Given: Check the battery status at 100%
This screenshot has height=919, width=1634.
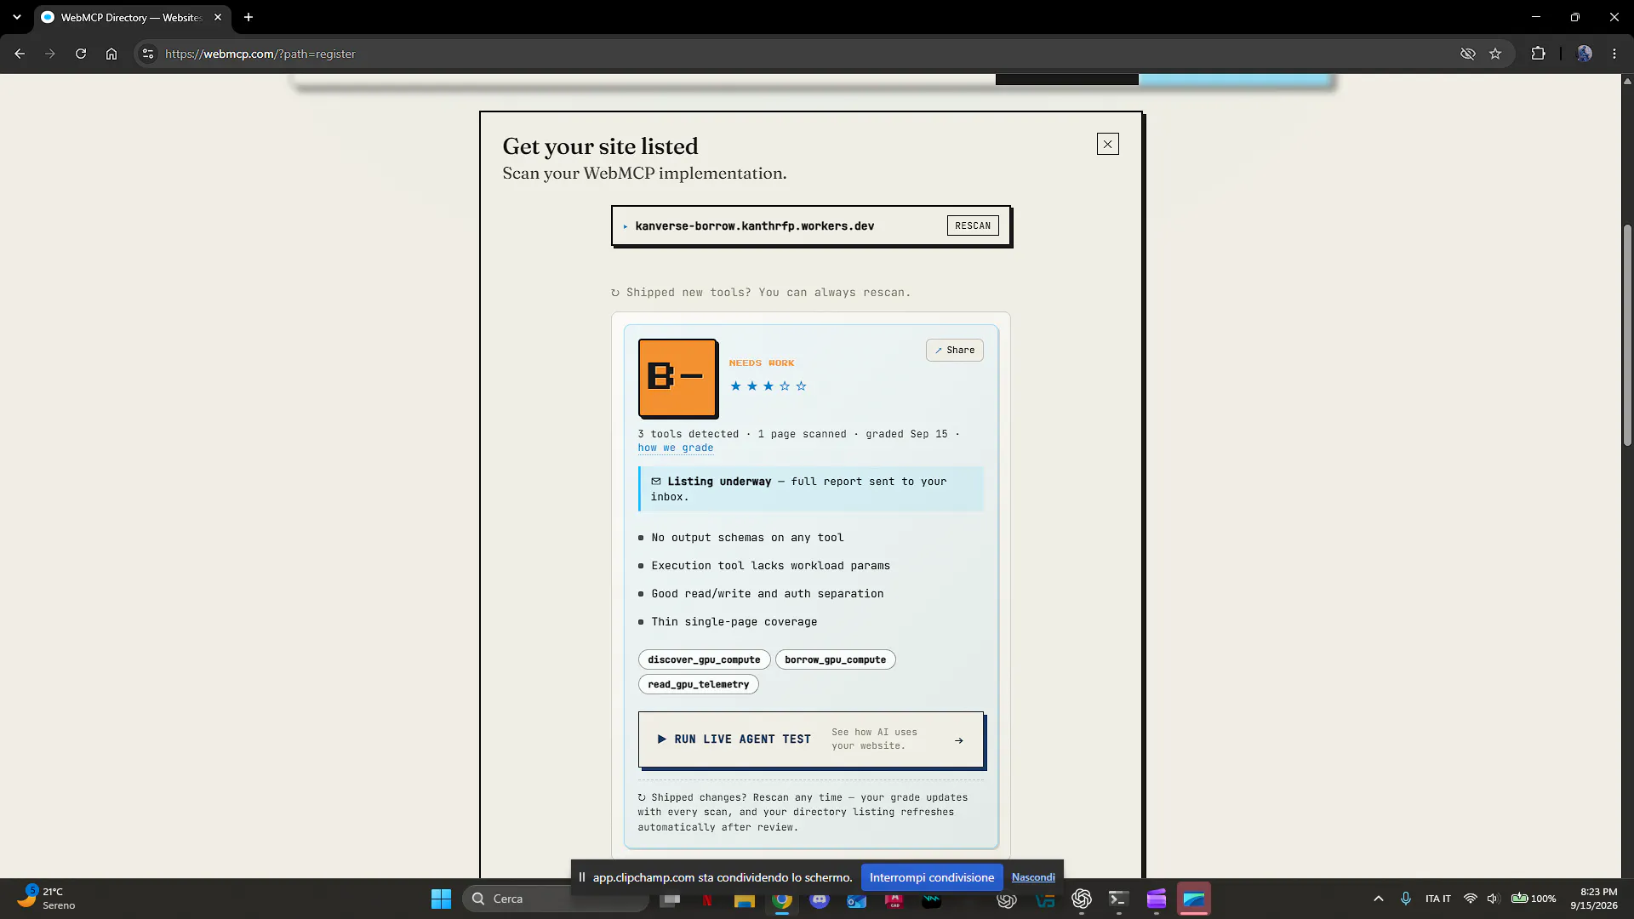Looking at the screenshot, I should (1534, 899).
